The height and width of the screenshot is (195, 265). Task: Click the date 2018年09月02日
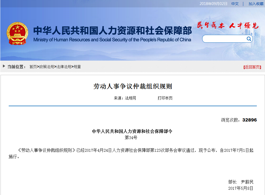point(214,4)
